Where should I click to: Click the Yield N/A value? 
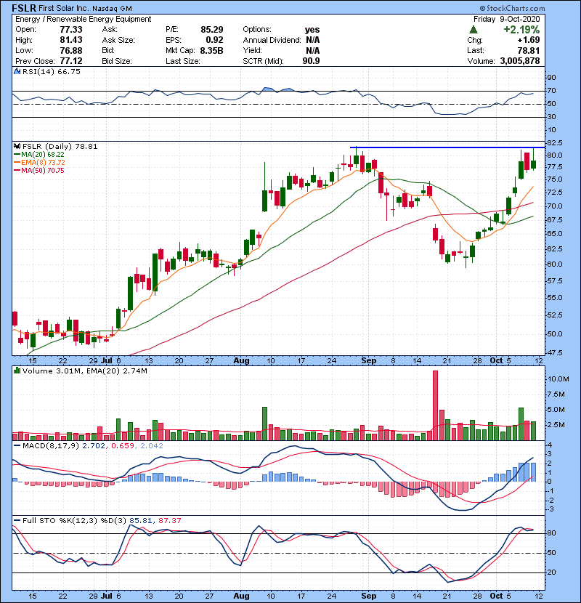pos(312,50)
